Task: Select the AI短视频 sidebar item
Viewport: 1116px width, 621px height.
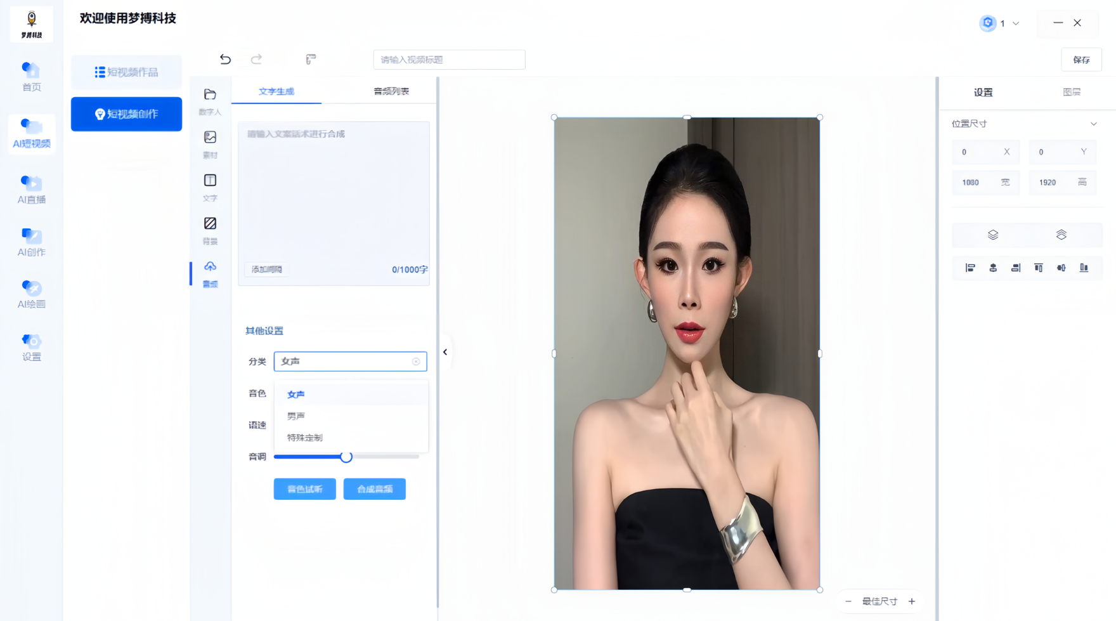Action: 31,134
